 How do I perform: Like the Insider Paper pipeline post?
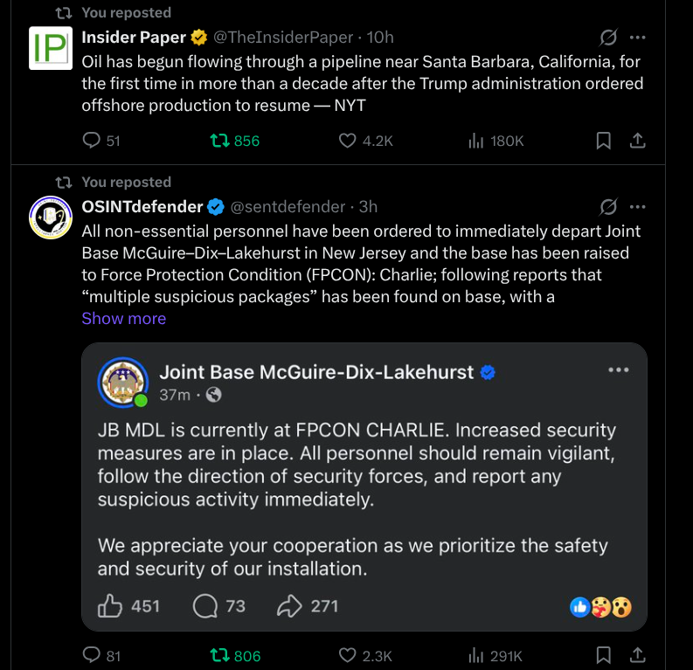click(x=348, y=141)
